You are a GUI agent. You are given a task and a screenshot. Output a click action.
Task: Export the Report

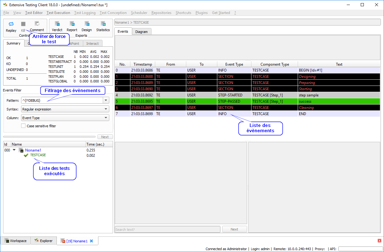click(x=72, y=24)
